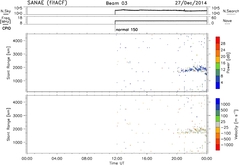Click the '12:00' time axis label
This screenshot has width=239, height=165.
click(117, 159)
